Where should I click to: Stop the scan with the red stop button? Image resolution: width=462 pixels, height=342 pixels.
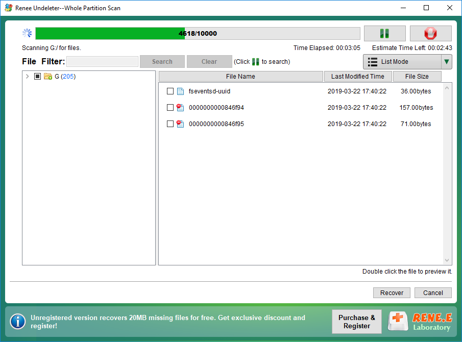(430, 34)
